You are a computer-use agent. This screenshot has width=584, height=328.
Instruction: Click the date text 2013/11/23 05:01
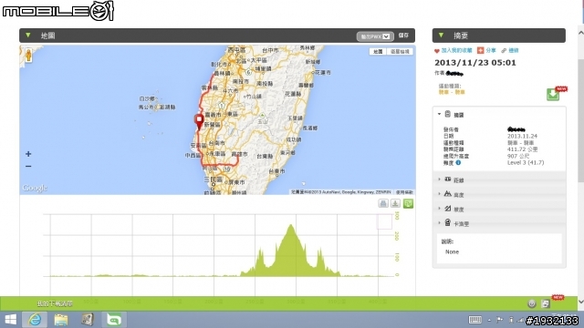(x=475, y=63)
